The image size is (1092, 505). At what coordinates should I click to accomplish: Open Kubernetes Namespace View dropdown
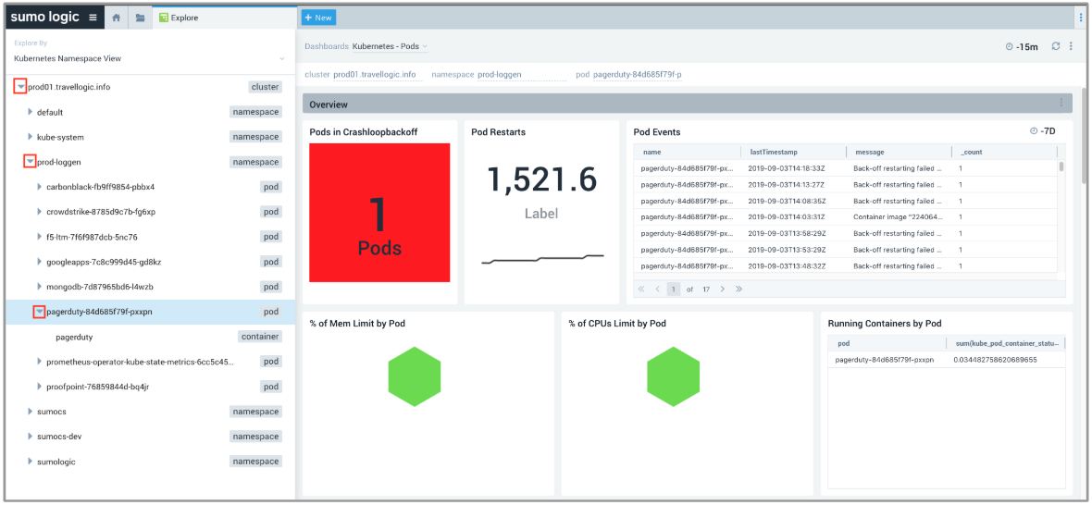click(148, 58)
